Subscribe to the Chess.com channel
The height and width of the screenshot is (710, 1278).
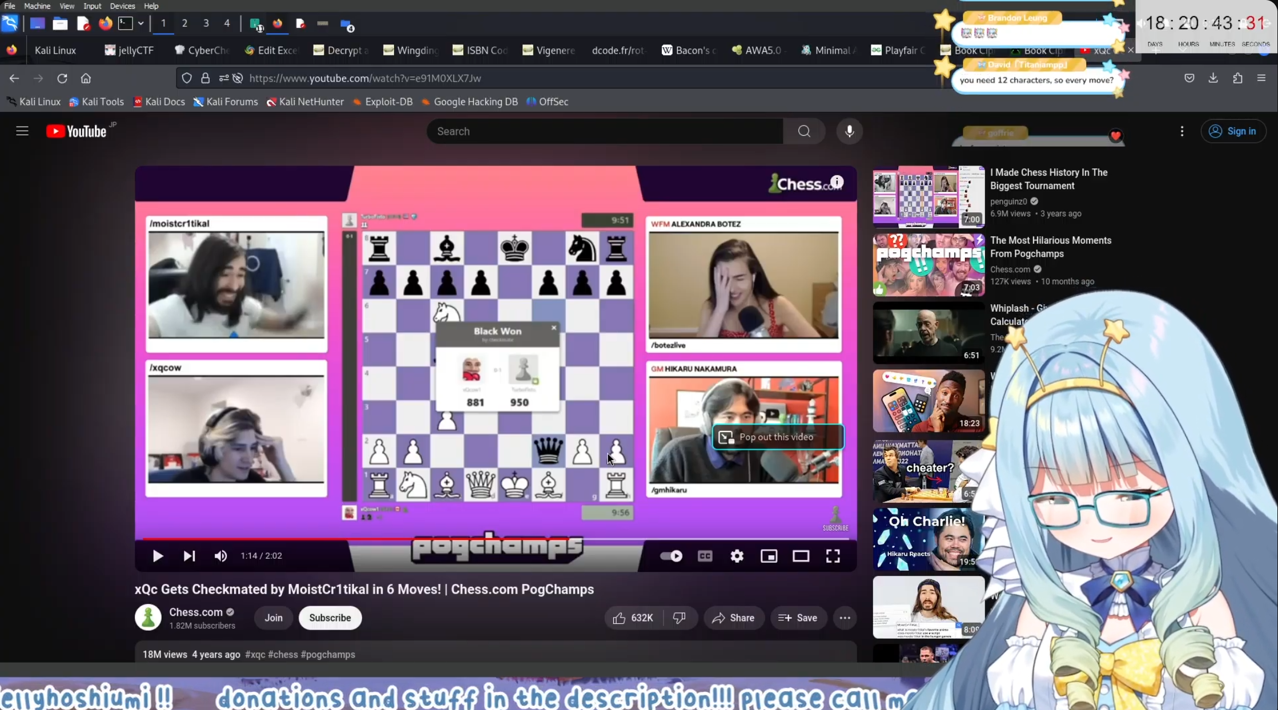click(329, 618)
